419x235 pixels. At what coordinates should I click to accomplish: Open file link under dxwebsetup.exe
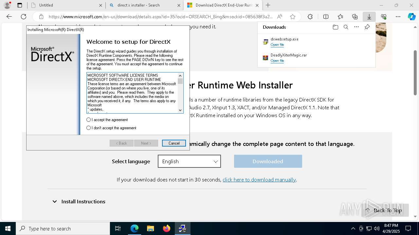pos(277,45)
